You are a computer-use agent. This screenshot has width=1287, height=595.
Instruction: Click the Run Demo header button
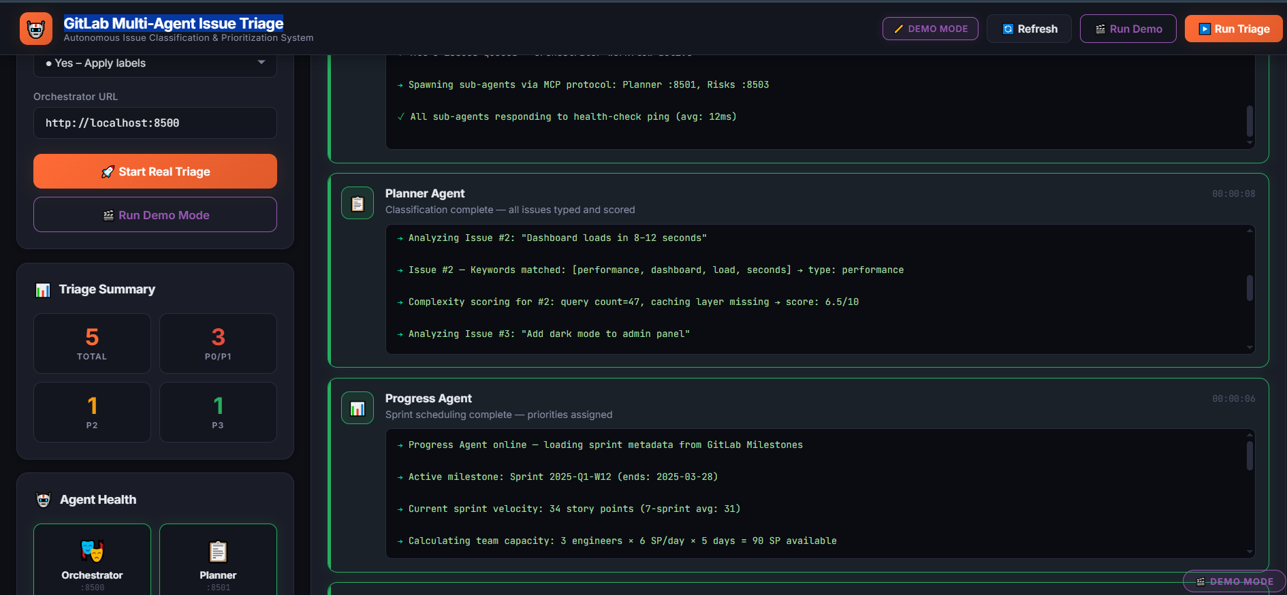click(x=1128, y=29)
